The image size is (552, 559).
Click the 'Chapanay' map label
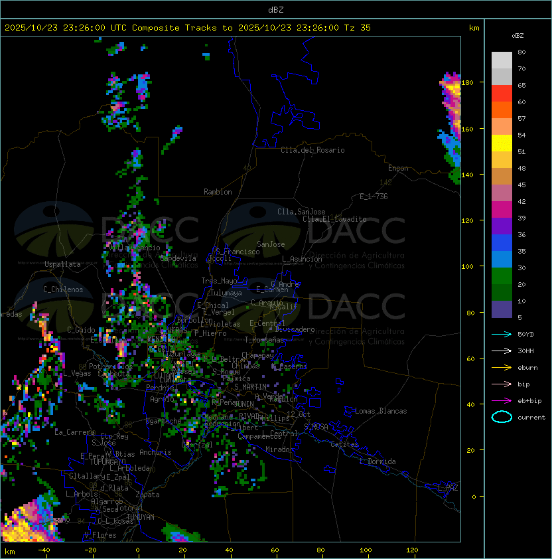click(x=257, y=355)
